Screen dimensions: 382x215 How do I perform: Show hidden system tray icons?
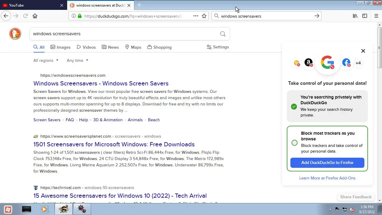(x=330, y=209)
